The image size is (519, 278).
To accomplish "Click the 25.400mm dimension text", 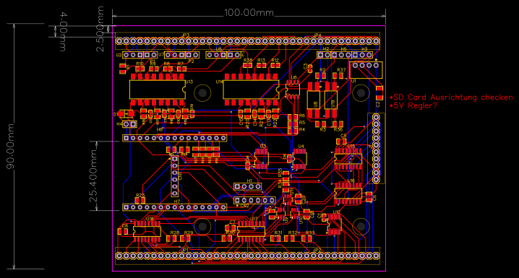I will point(93,175).
